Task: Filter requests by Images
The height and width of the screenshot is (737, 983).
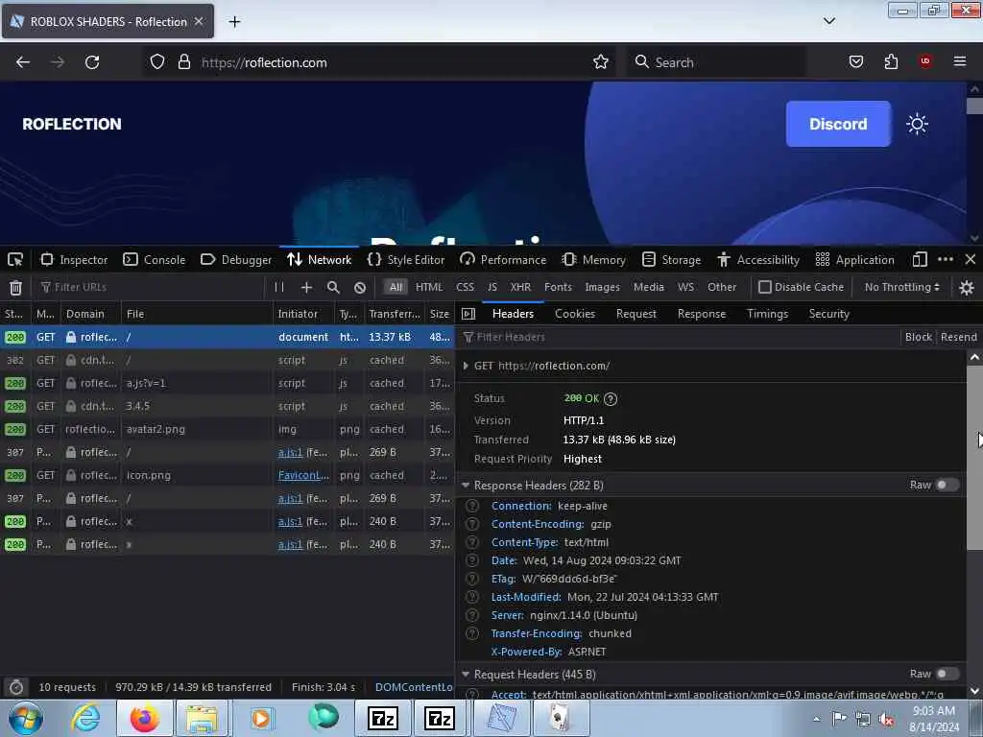Action: [x=603, y=287]
